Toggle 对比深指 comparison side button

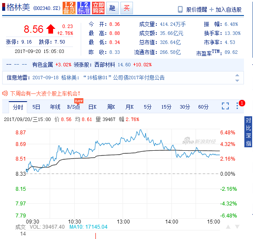248,132
